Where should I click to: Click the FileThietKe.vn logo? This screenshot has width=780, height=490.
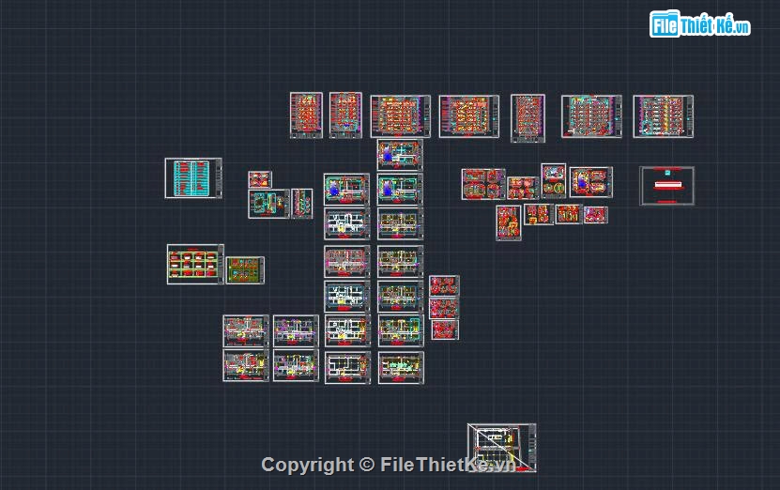tap(700, 23)
